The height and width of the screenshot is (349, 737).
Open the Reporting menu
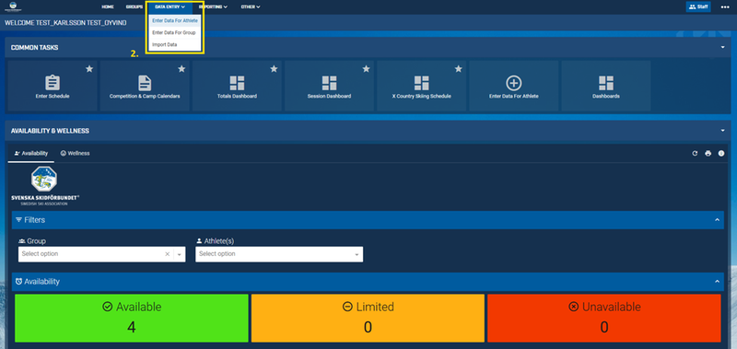(x=214, y=7)
